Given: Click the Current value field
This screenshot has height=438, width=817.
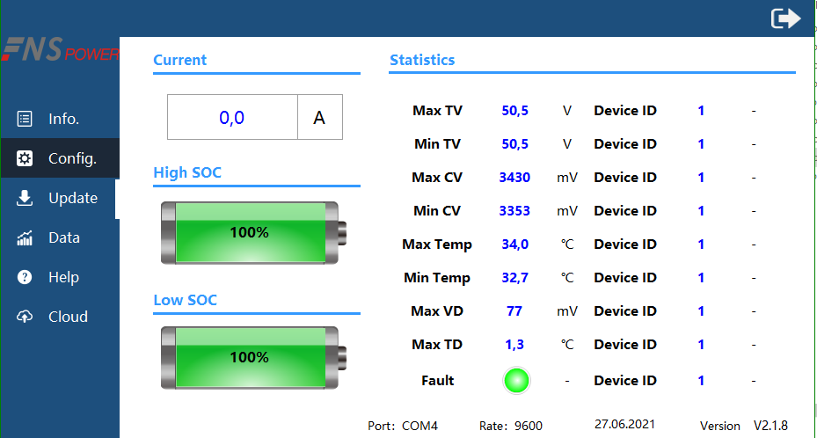Looking at the screenshot, I should 232,118.
